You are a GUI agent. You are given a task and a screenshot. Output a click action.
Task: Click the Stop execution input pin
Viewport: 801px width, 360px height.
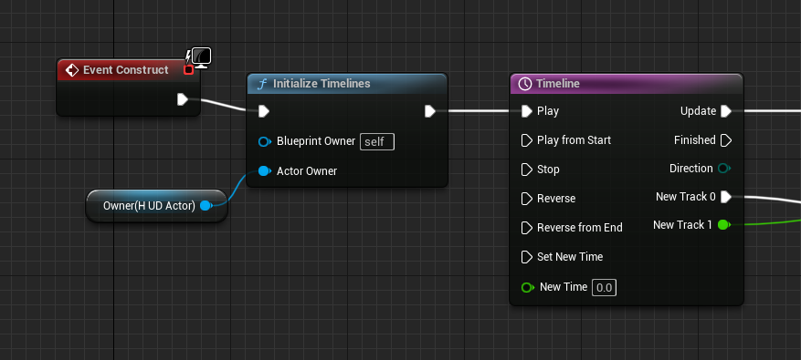(527, 170)
